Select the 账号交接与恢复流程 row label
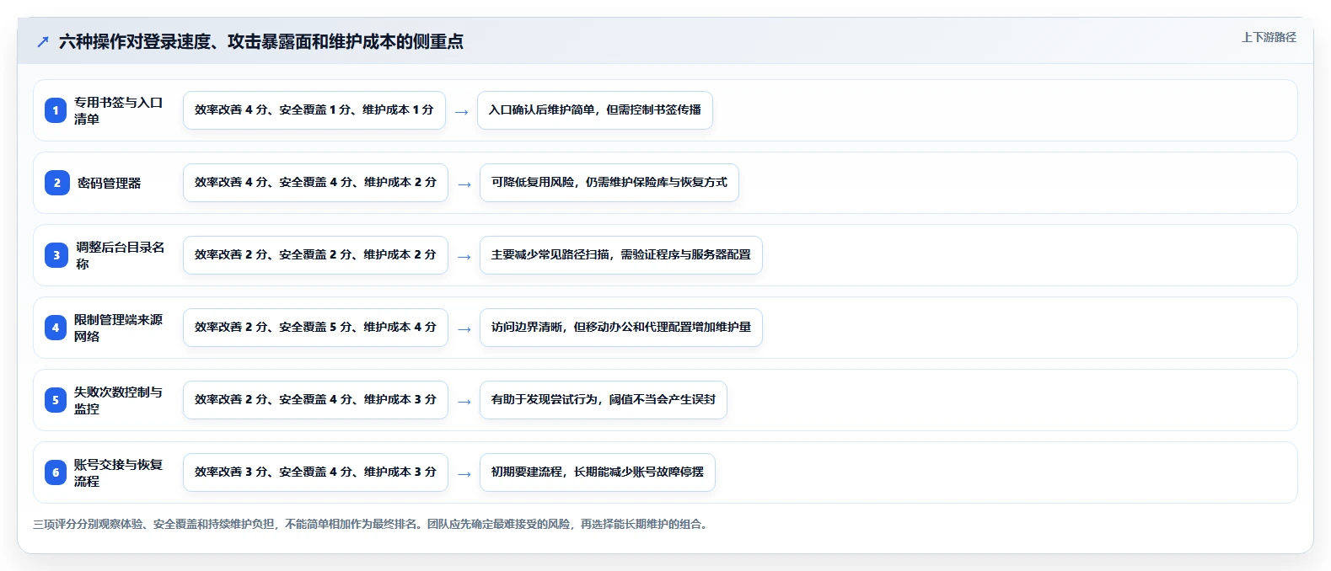 click(118, 472)
